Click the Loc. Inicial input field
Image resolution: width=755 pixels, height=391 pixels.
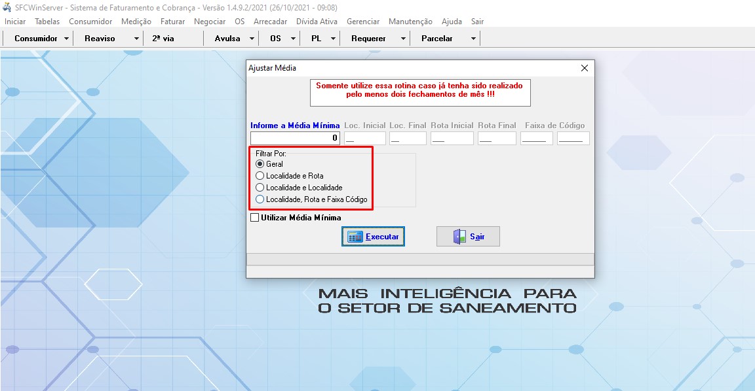(x=365, y=138)
